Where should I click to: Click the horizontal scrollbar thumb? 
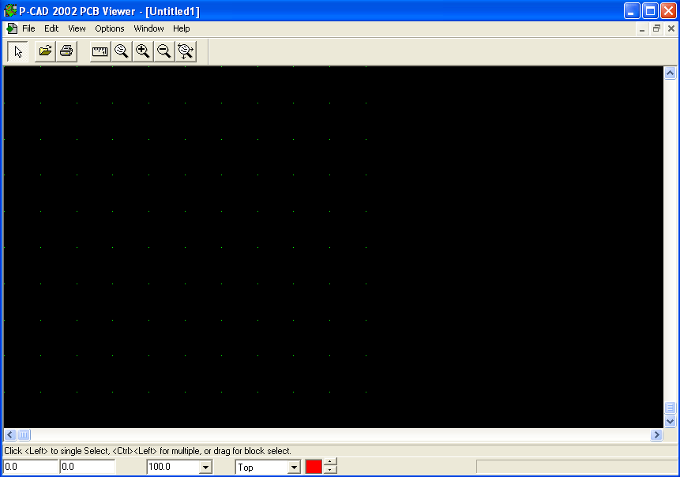[24, 434]
